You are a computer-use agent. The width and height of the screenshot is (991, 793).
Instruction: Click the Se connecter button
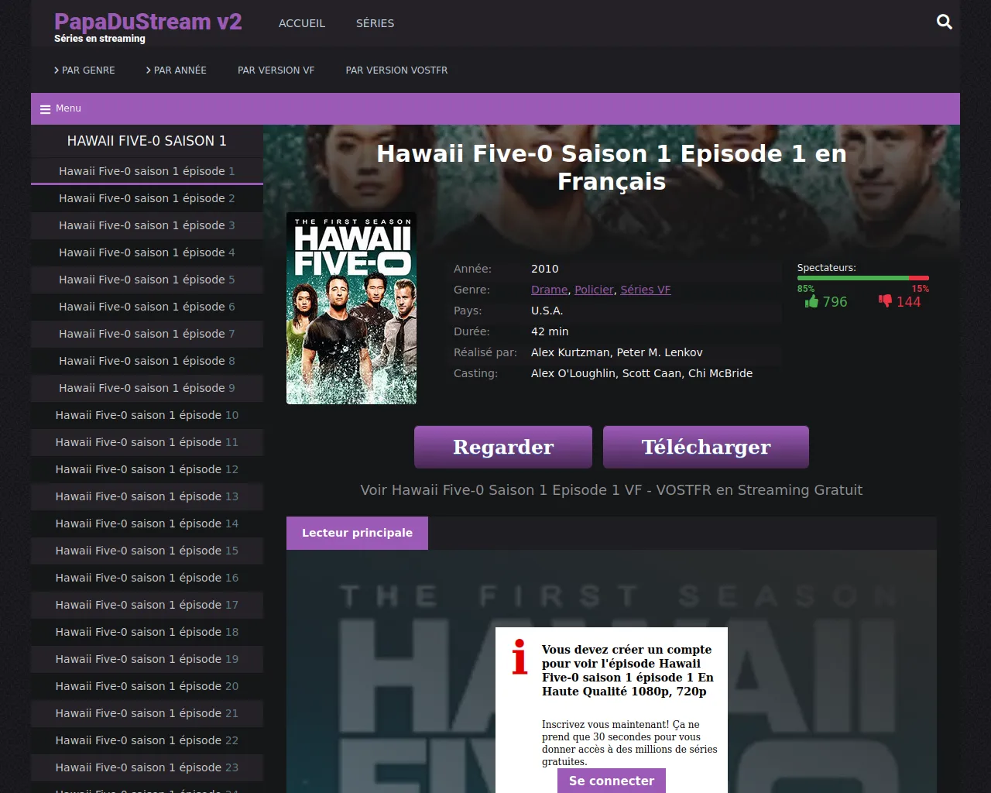pyautogui.click(x=611, y=781)
